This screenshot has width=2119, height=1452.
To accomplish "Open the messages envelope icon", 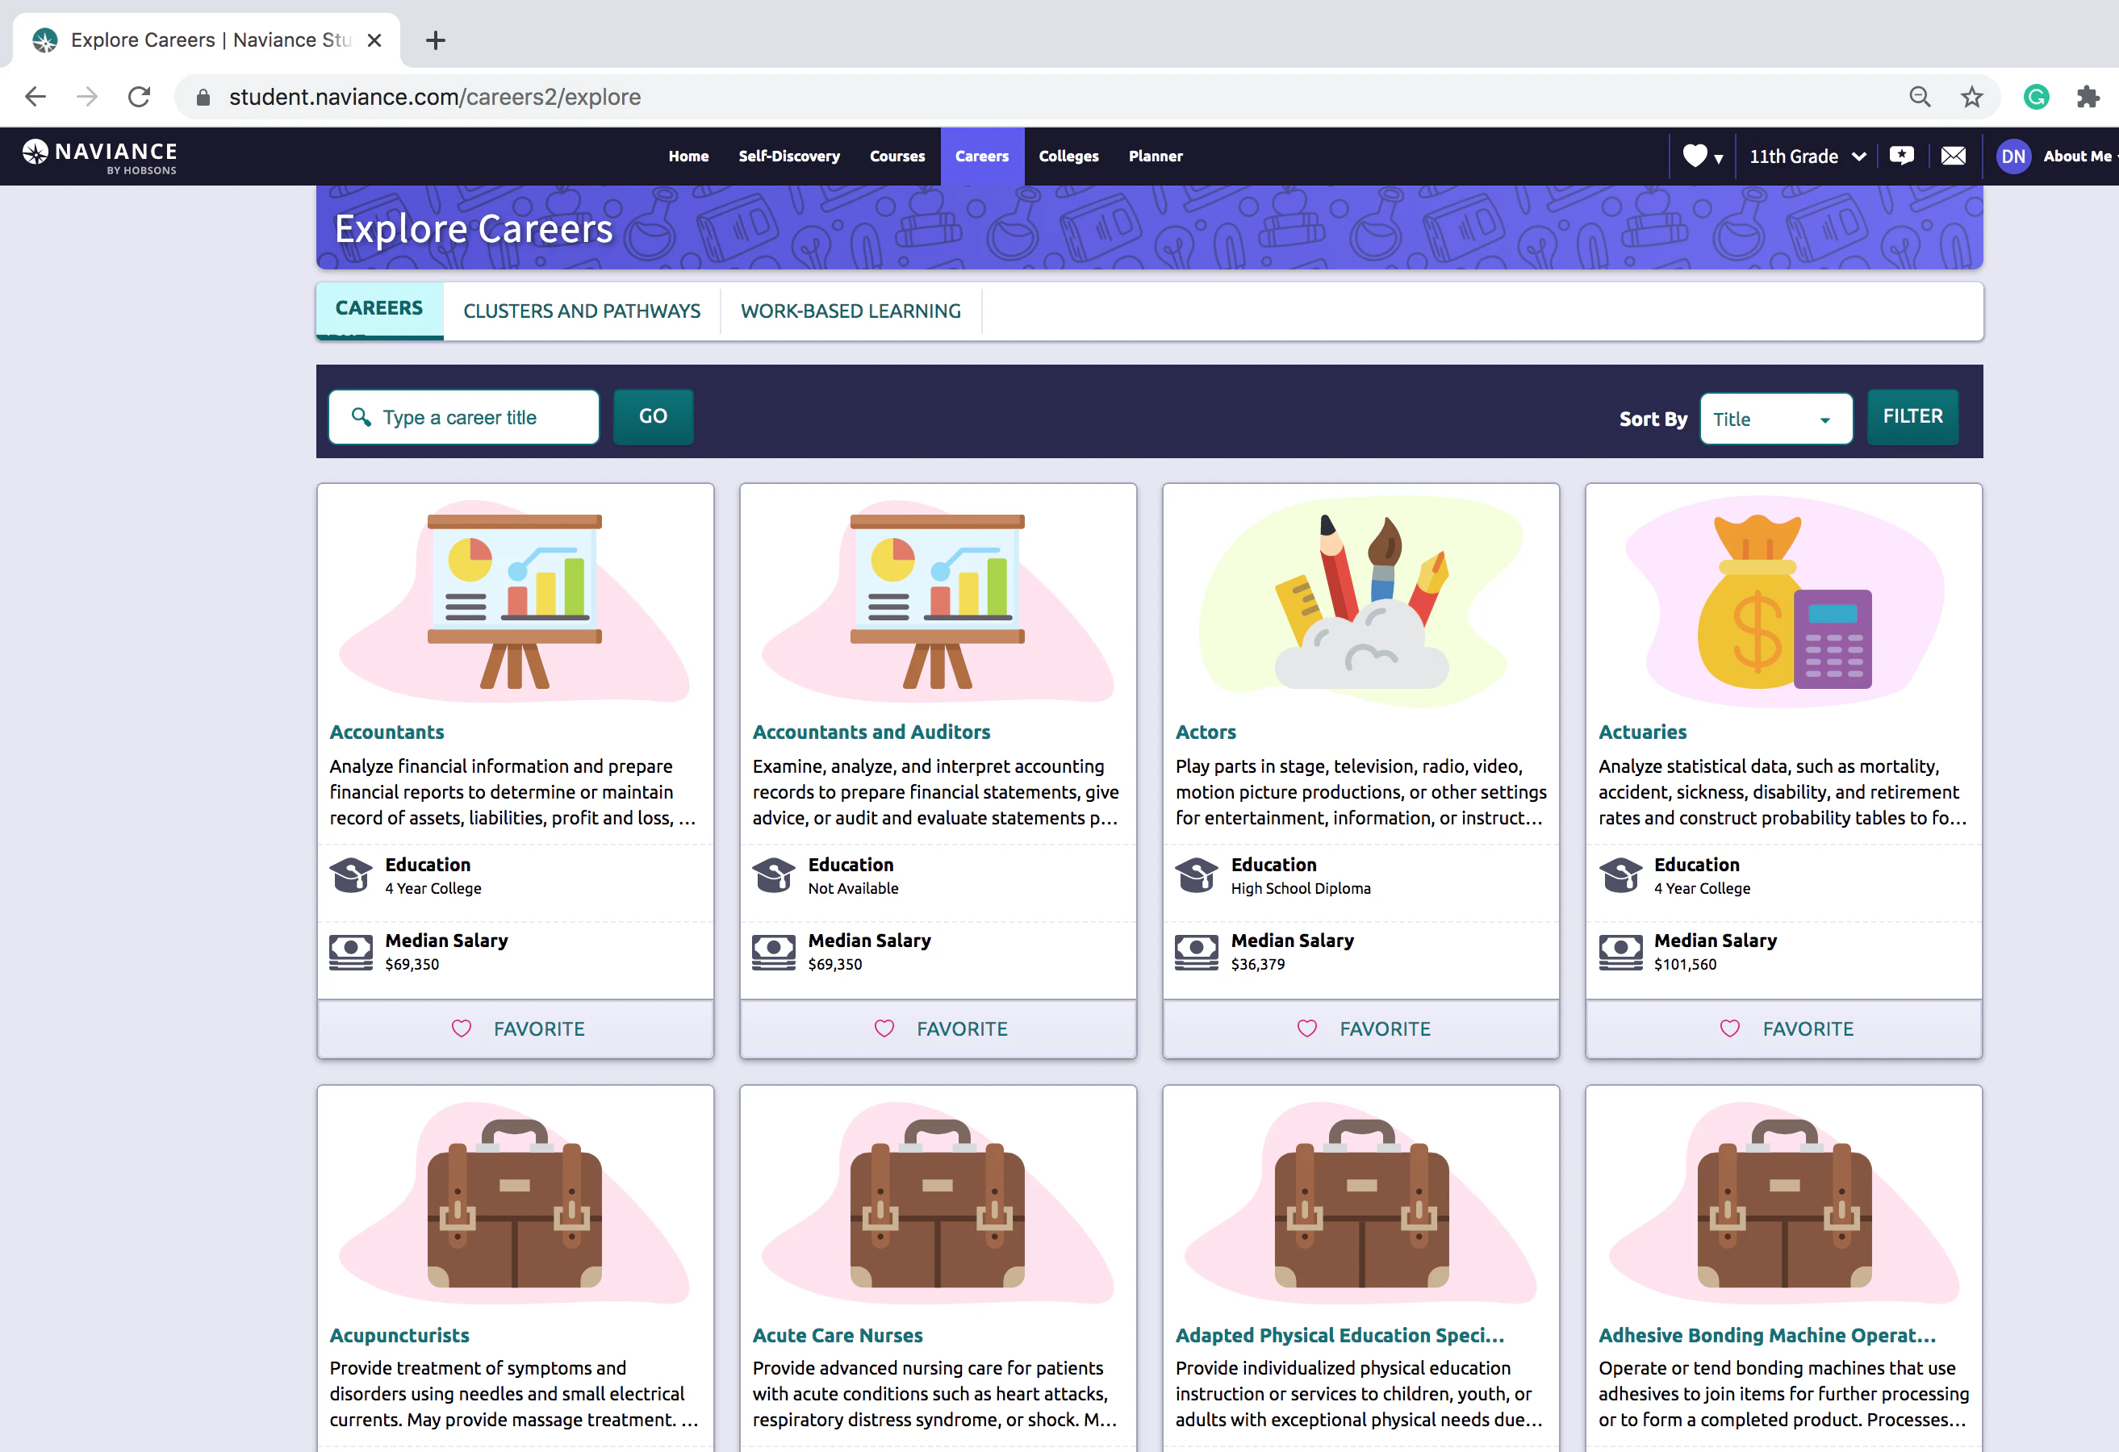I will pos(1953,156).
